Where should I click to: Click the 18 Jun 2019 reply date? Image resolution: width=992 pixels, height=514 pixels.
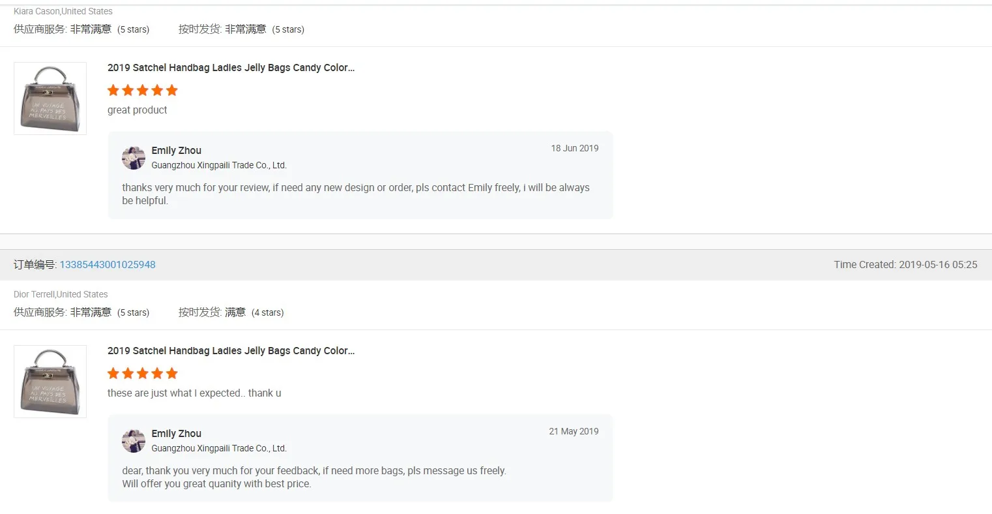(575, 148)
